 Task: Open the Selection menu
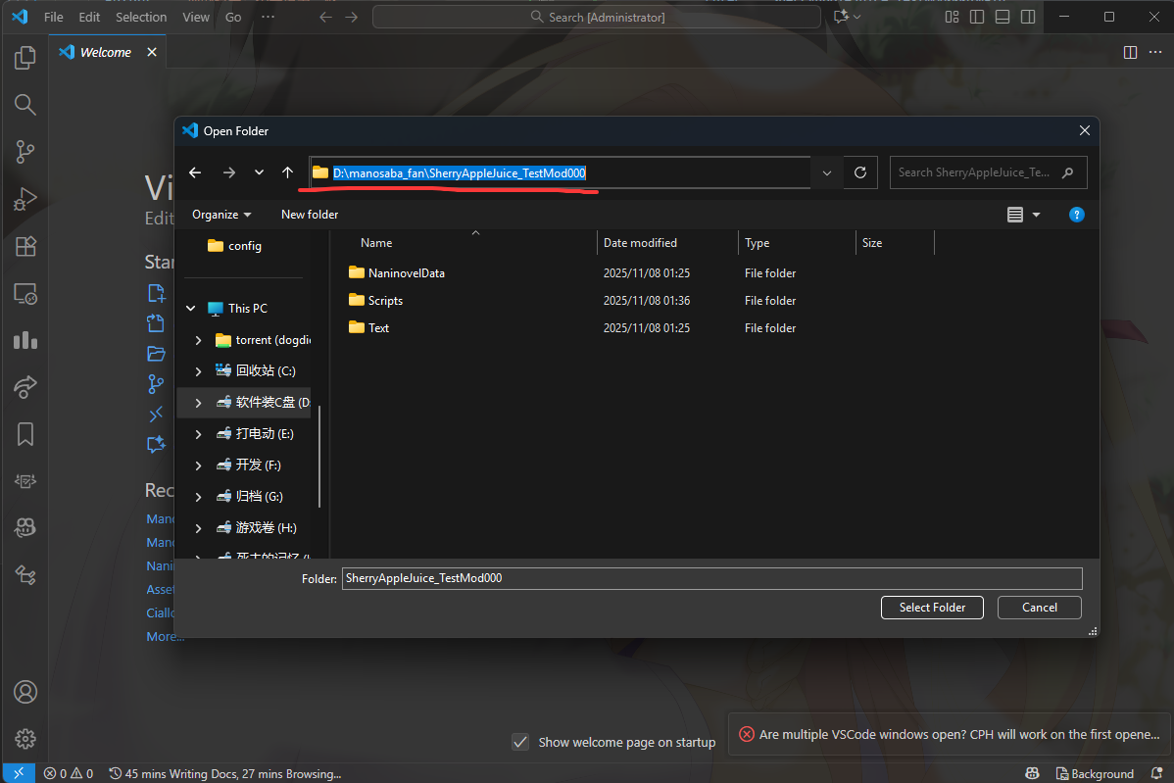point(141,17)
